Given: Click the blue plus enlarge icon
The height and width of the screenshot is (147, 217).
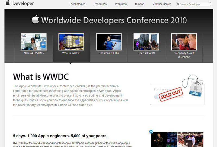Looking at the screenshot, I should tap(151, 132).
